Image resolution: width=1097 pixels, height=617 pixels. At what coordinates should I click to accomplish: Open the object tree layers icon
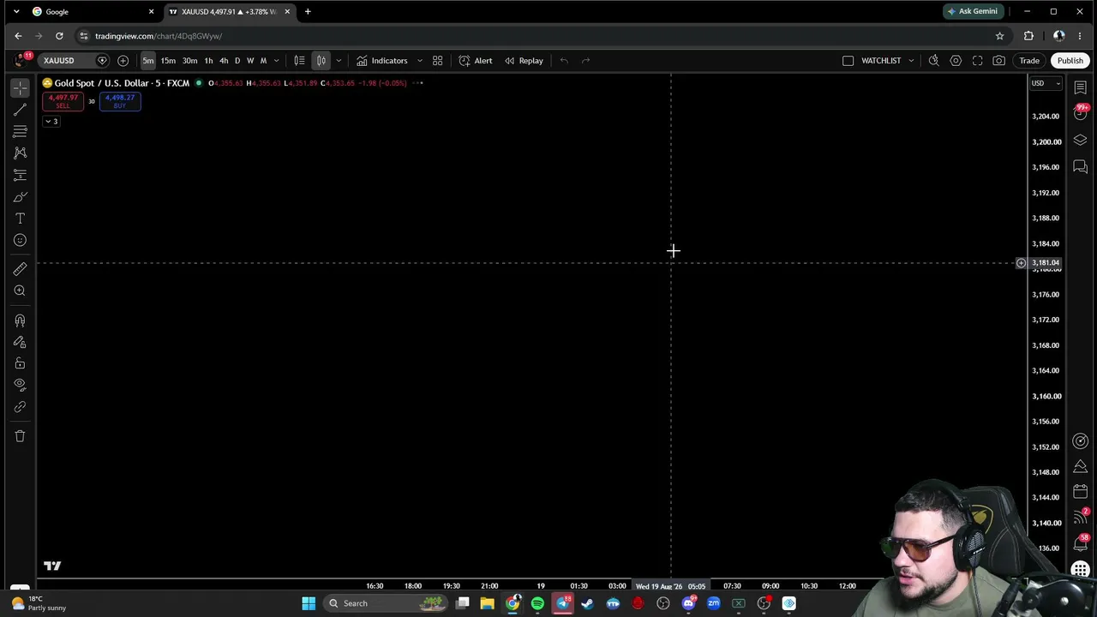coord(1080,141)
